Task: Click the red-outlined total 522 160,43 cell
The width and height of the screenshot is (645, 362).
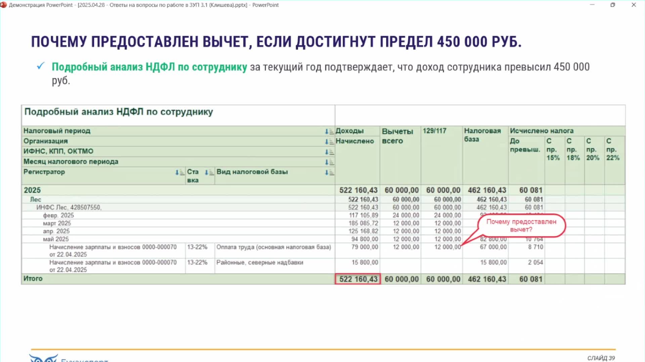Action: [x=358, y=279]
